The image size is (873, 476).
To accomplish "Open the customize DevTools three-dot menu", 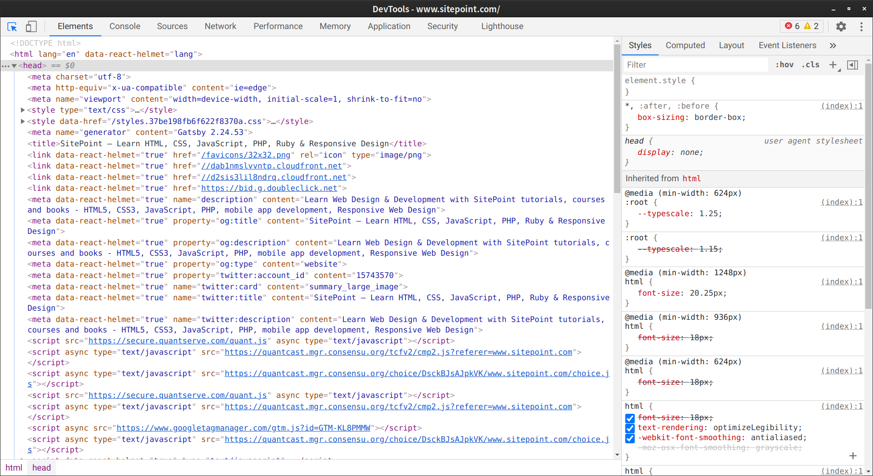I will pos(862,26).
